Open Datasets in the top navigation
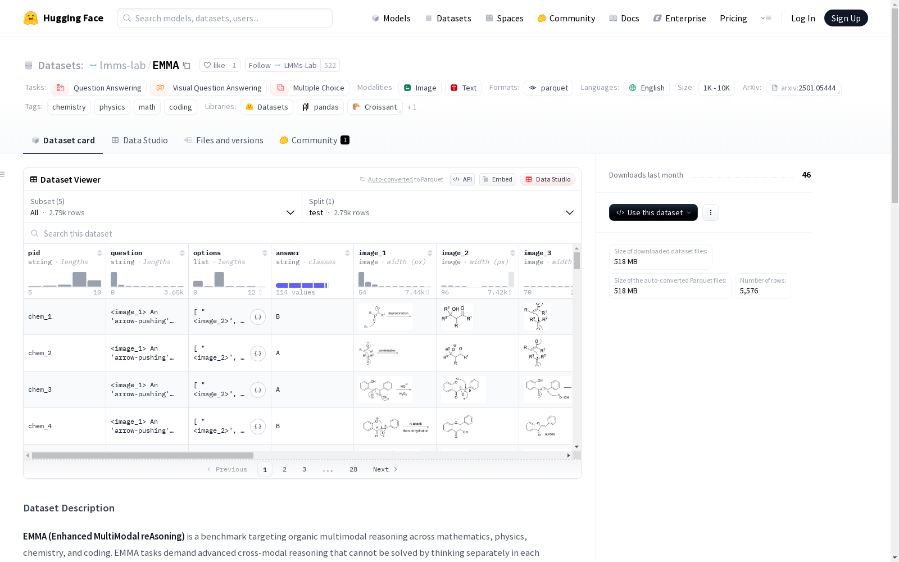Screen dimensions: 899x562 click(x=448, y=18)
